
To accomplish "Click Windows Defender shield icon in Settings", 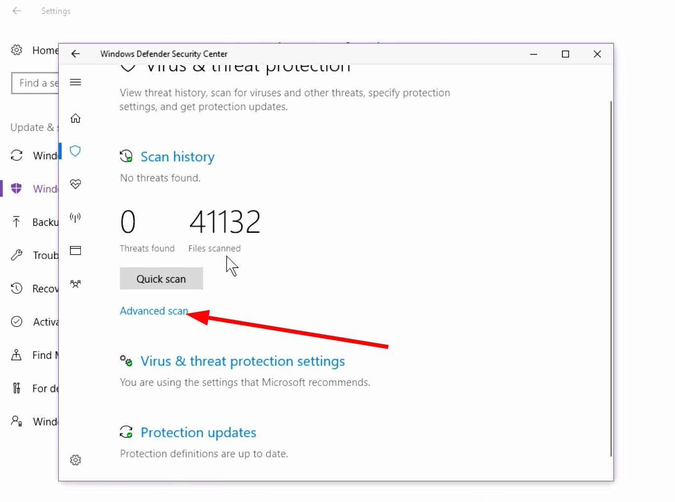I will (x=17, y=188).
